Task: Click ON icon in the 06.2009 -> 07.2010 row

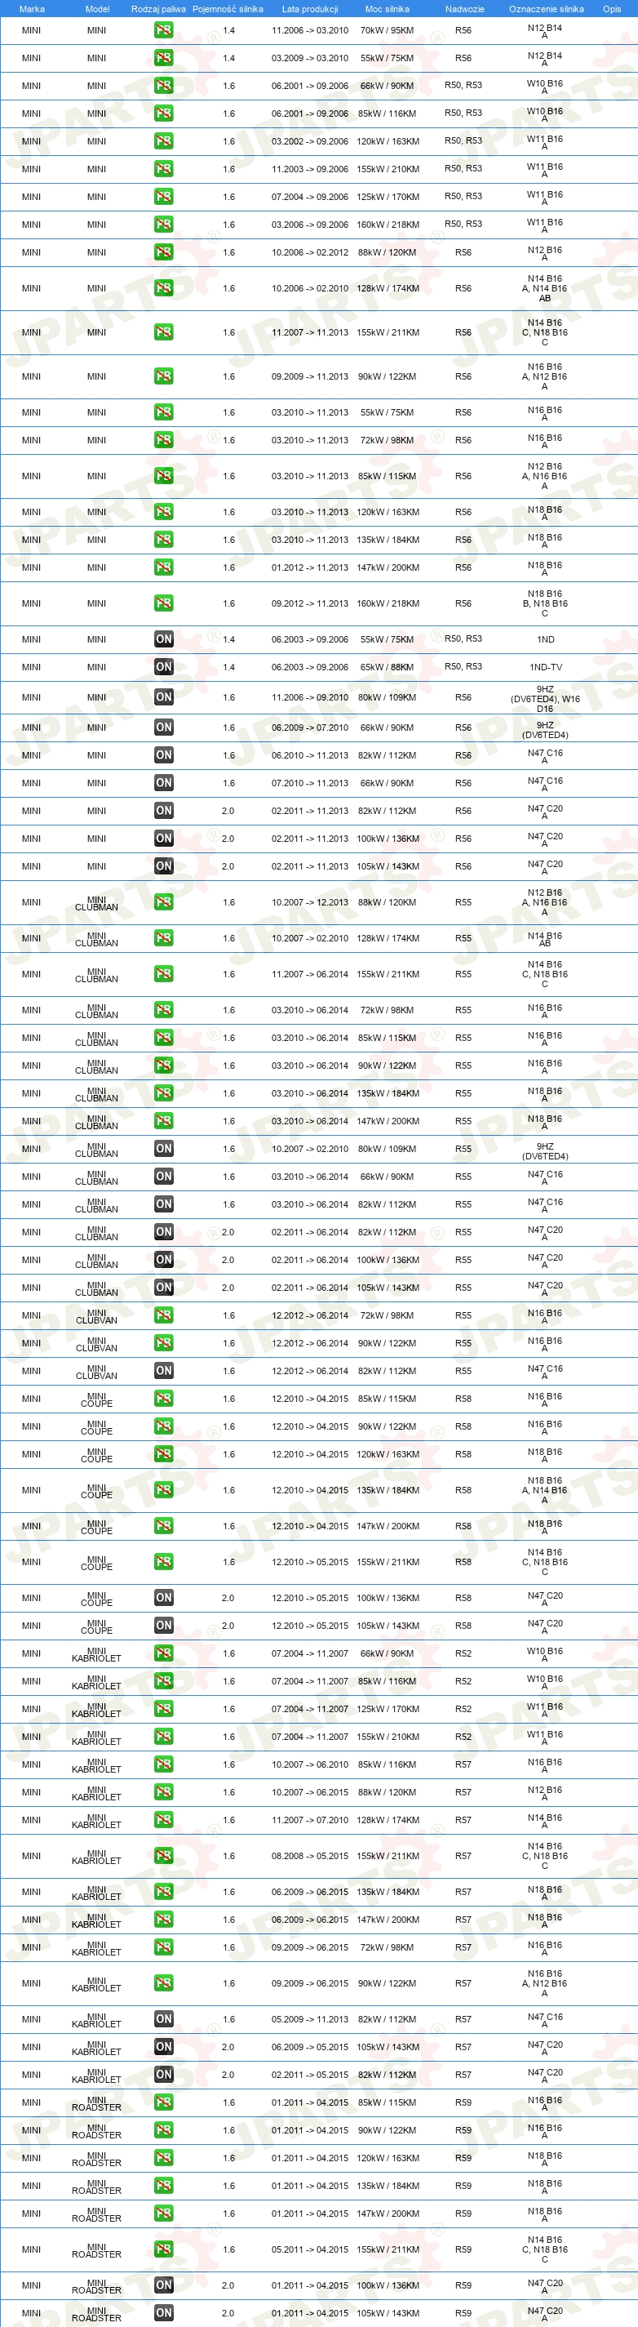Action: coord(163,727)
